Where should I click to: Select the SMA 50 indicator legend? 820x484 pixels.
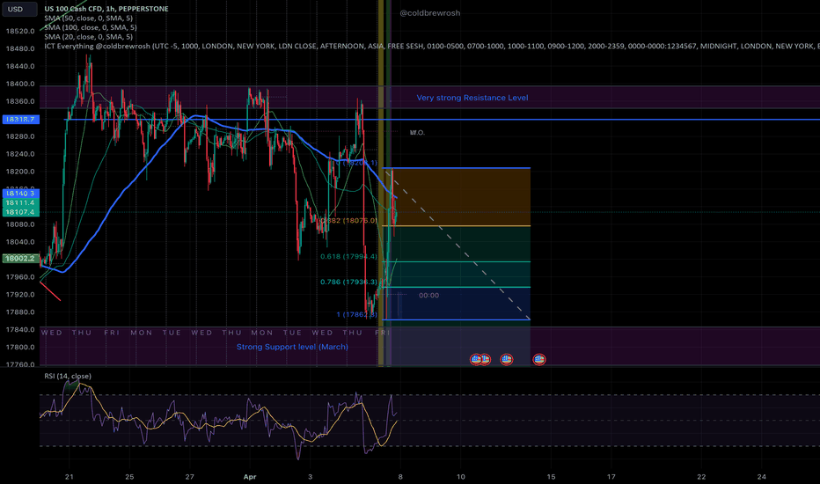tap(88, 18)
